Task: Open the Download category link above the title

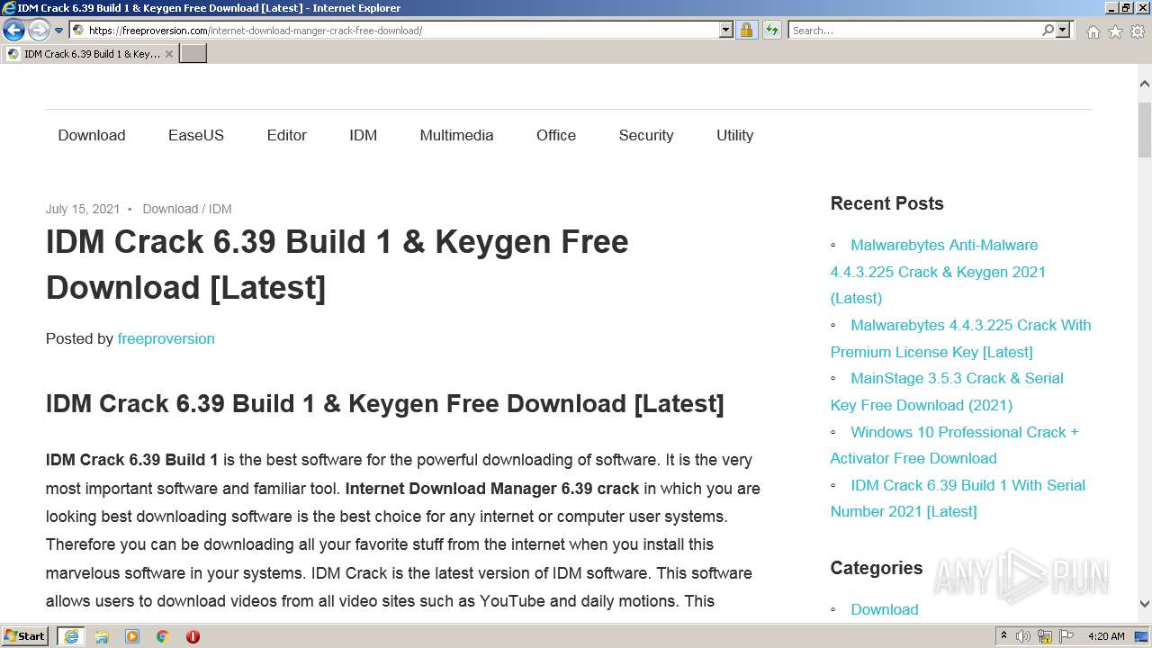Action: (170, 209)
